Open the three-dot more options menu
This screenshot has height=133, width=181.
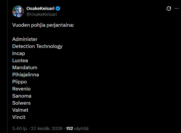(177, 9)
